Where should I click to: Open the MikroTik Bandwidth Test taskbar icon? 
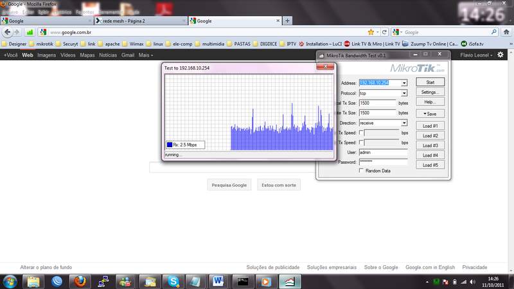pos(290,282)
